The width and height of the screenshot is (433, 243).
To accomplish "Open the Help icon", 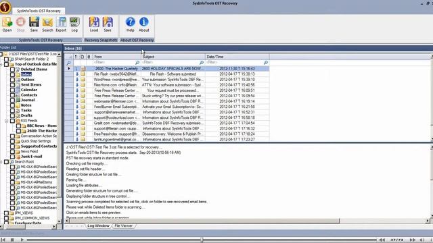I will (x=131, y=24).
